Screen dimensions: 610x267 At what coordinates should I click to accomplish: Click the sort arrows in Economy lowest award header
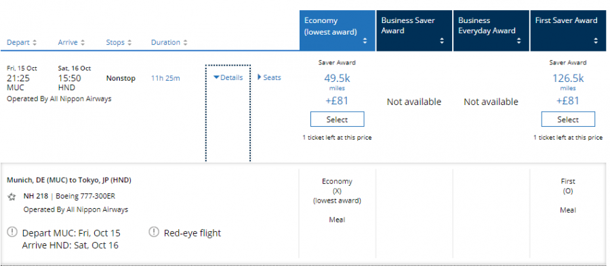point(365,41)
